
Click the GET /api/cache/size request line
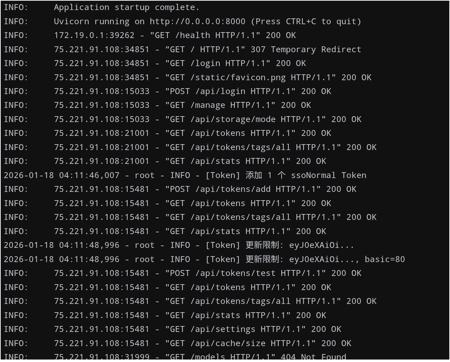(x=177, y=343)
